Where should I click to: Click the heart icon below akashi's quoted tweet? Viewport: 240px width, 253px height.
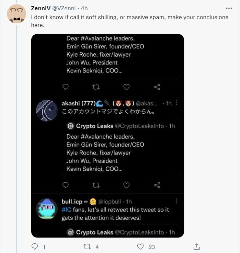[126, 185]
